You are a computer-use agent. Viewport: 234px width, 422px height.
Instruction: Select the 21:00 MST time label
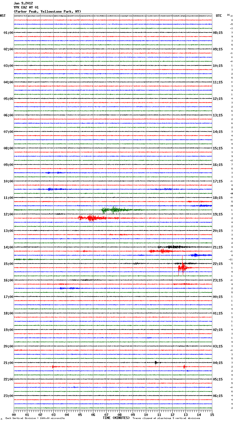(9, 363)
